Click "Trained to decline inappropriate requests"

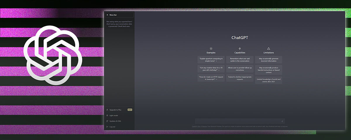pos(240,78)
